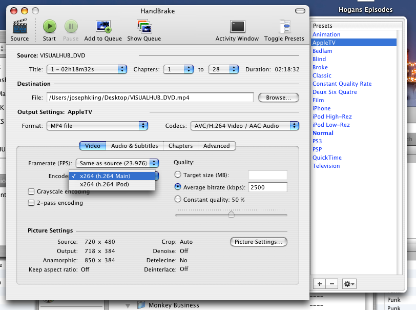The image size is (416, 310).
Task: Select the Normal preset
Action: pyautogui.click(x=354, y=133)
